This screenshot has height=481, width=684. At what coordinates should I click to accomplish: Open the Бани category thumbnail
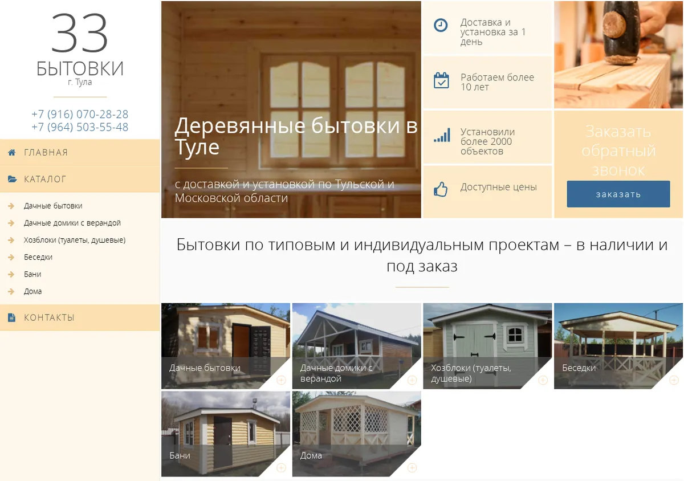226,434
